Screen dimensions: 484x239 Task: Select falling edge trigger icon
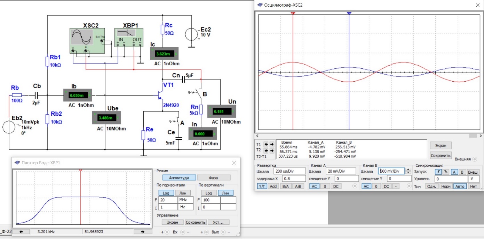[x=446, y=172]
